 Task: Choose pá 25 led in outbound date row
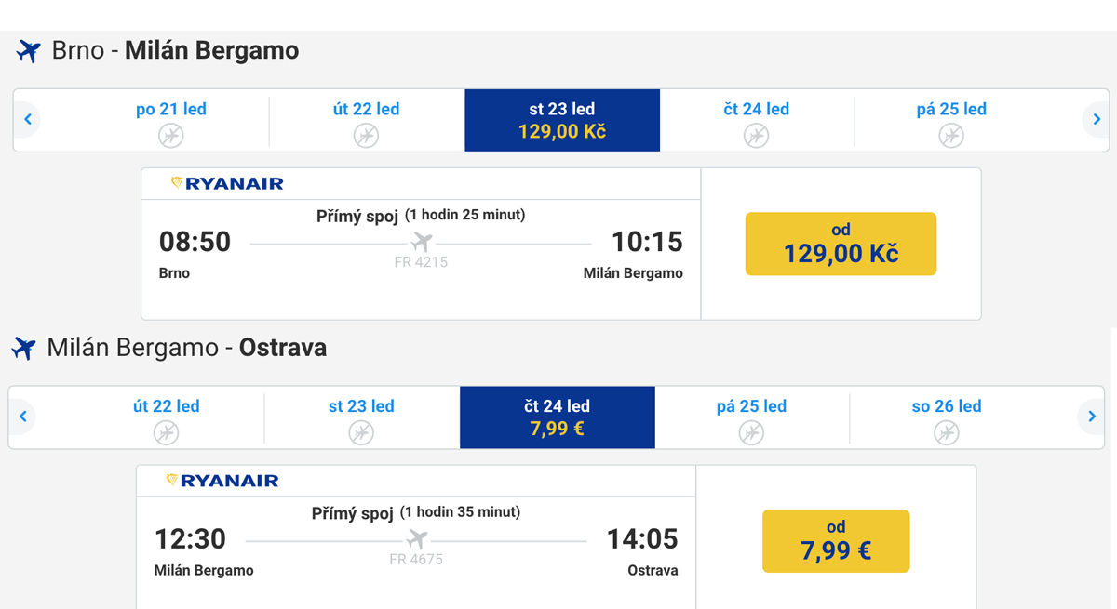tap(950, 119)
